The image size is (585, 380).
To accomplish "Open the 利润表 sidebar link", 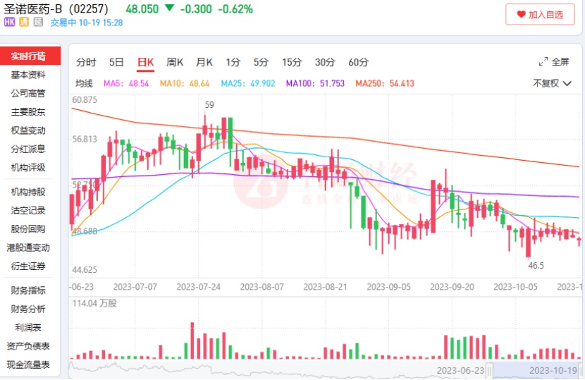I will click(x=28, y=327).
